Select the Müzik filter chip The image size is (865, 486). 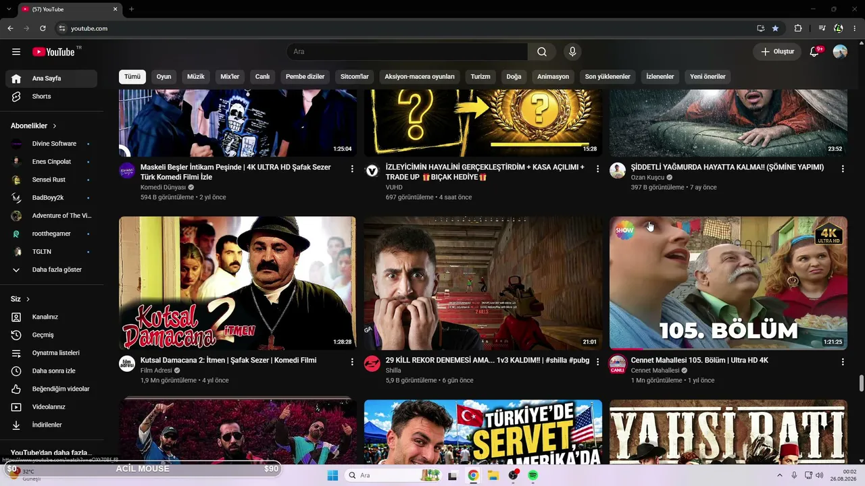click(x=196, y=76)
